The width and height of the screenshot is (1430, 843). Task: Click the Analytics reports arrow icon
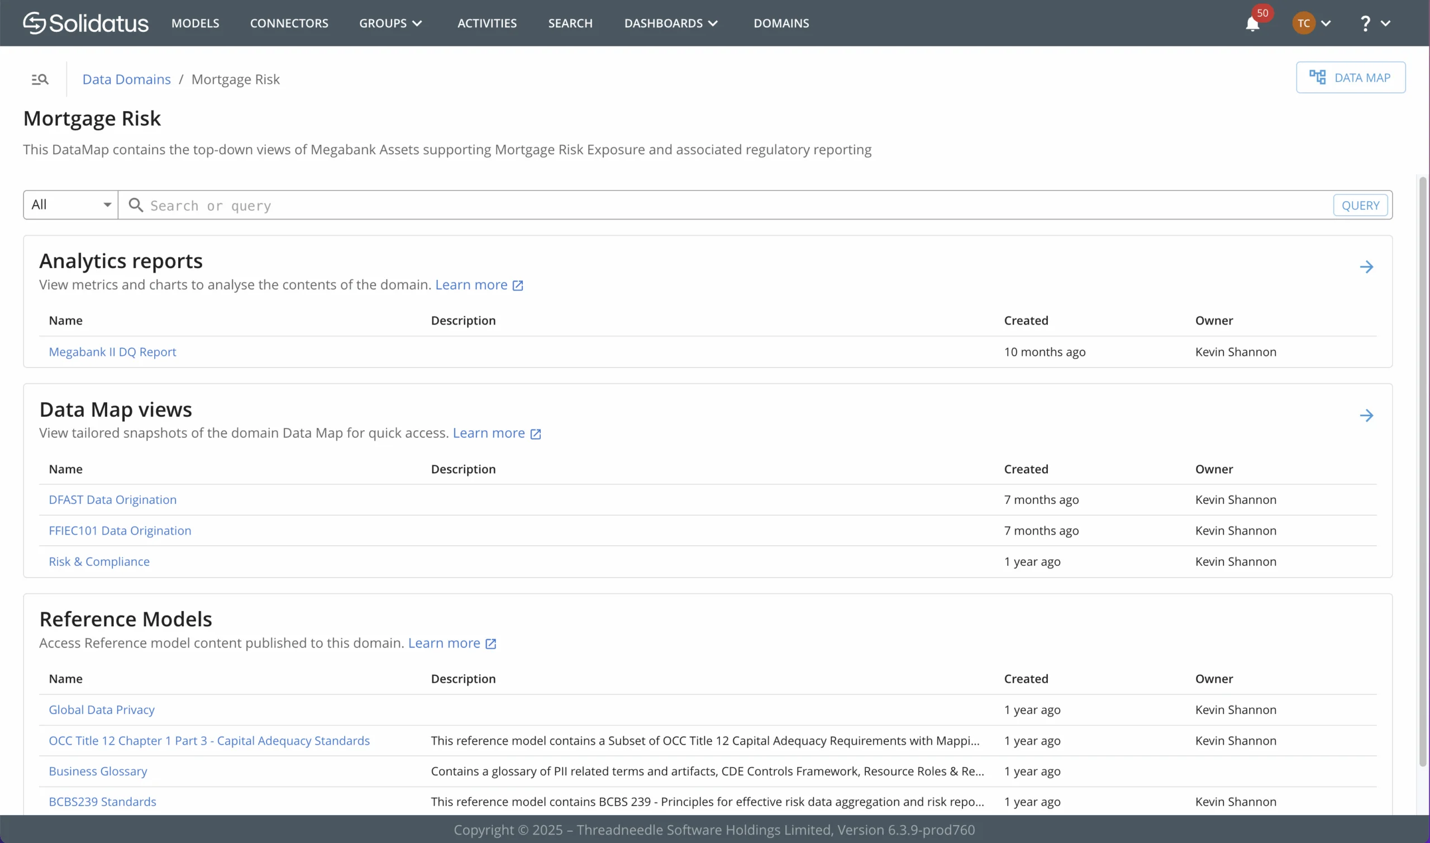click(1366, 267)
